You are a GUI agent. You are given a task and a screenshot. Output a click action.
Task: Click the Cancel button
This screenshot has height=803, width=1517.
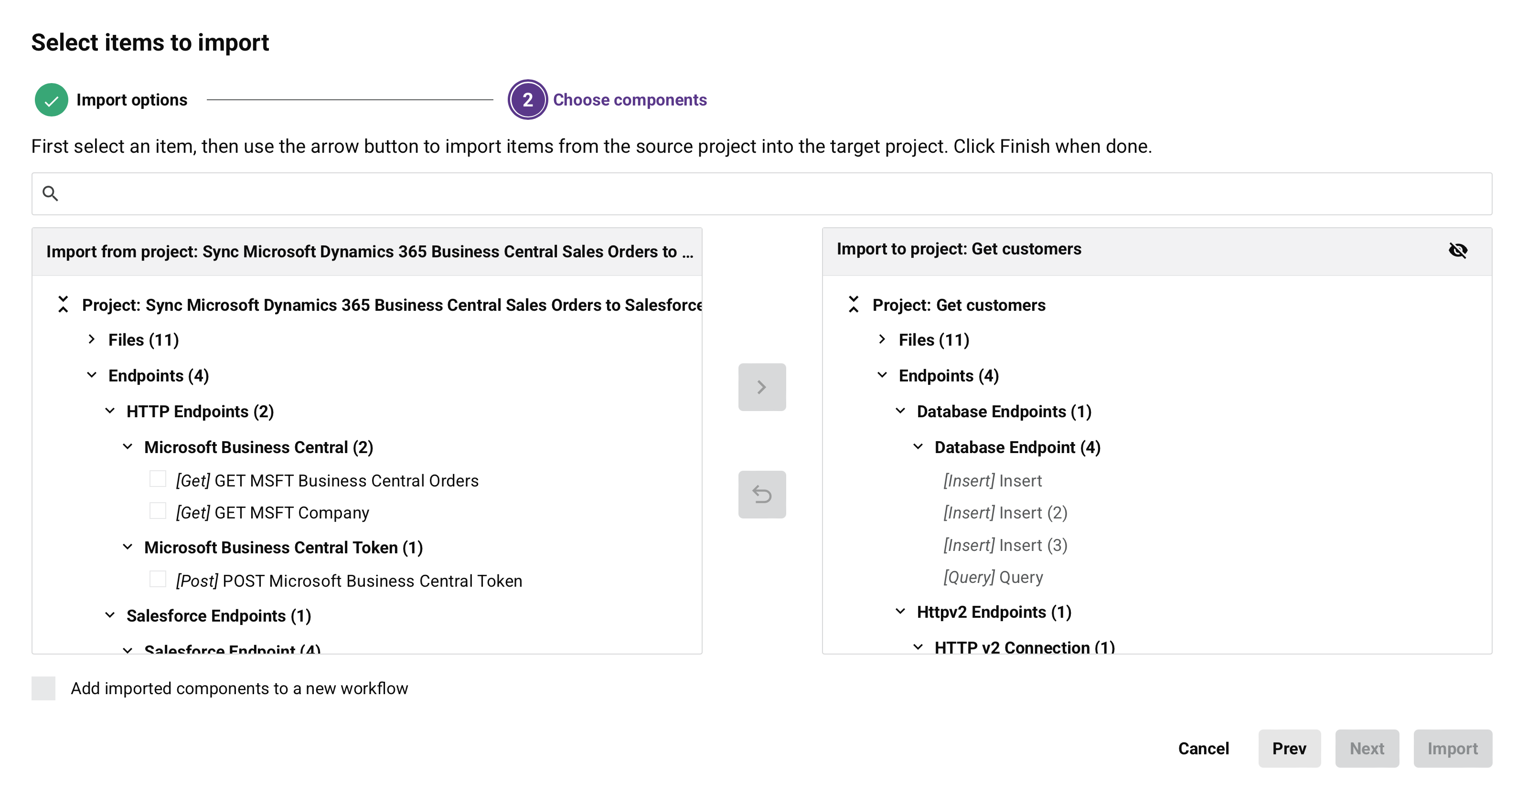(1203, 748)
